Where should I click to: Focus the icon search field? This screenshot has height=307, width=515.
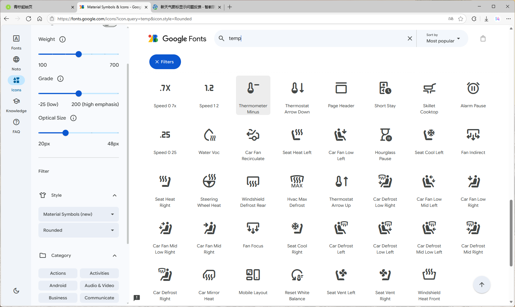[x=315, y=38]
